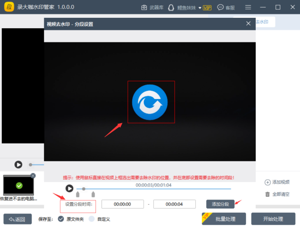Click the 00:00:03/00:01:04 time display
This screenshot has height=230, width=300.
pos(153,185)
